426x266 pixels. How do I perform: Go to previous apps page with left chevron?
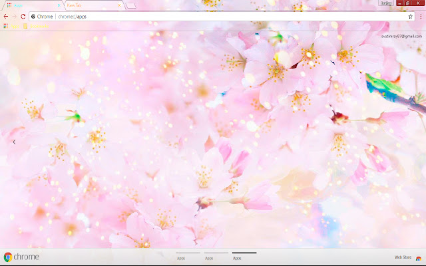point(14,142)
